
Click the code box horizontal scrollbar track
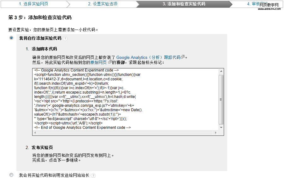(126, 133)
